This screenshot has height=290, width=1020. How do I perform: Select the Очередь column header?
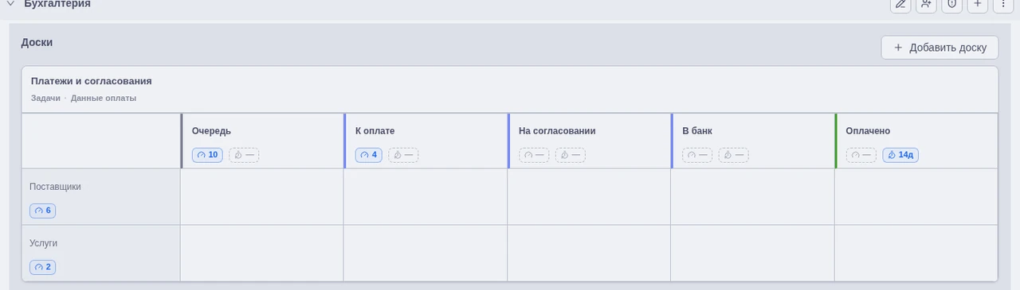pyautogui.click(x=211, y=131)
